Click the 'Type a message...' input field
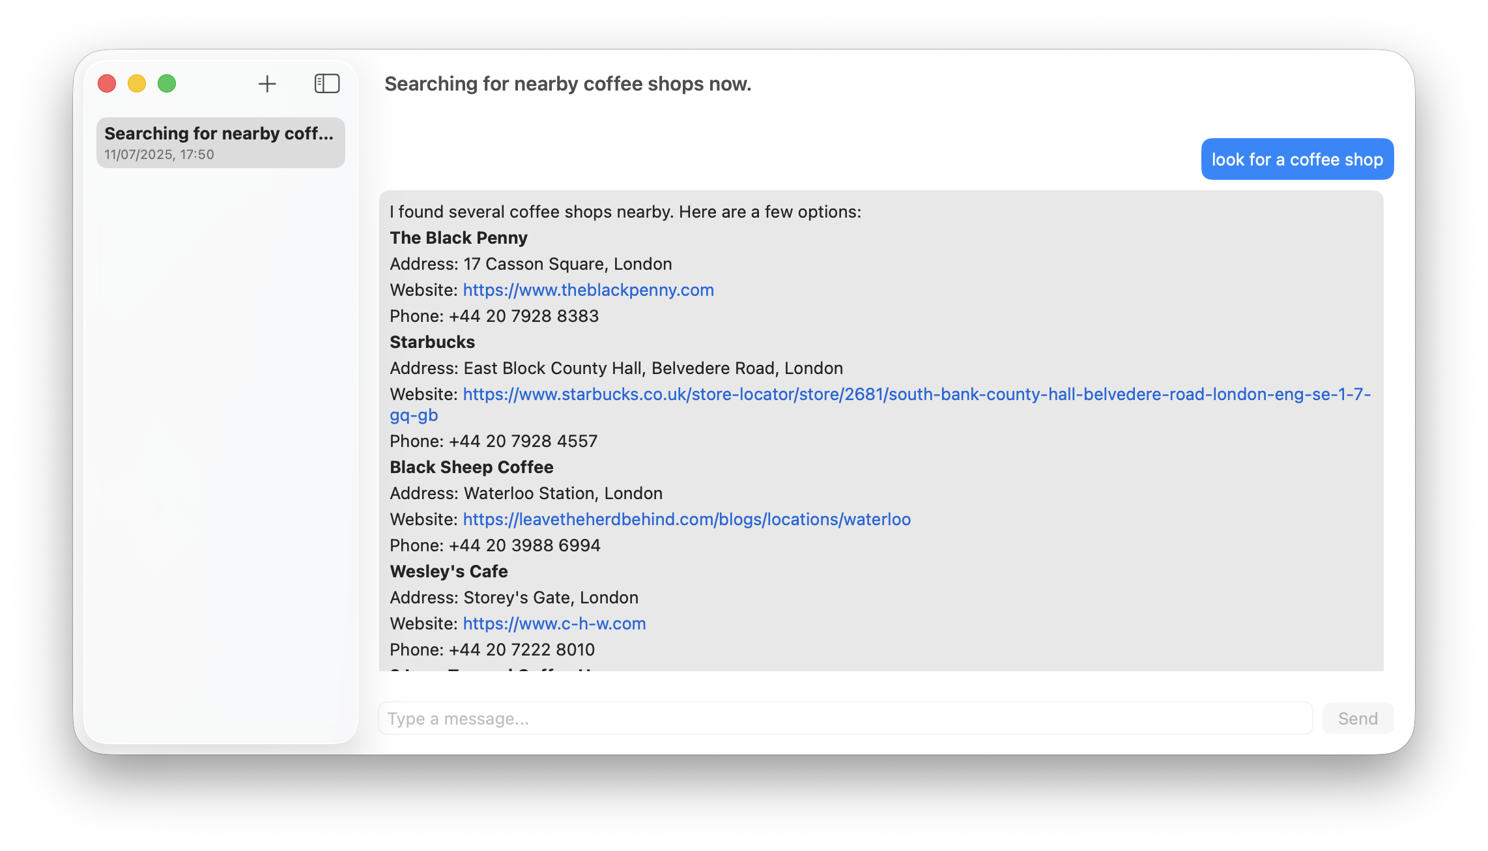Image resolution: width=1488 pixels, height=851 pixels. tap(845, 718)
